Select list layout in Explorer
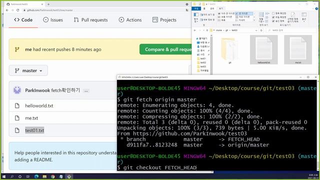 [x=222, y=20]
